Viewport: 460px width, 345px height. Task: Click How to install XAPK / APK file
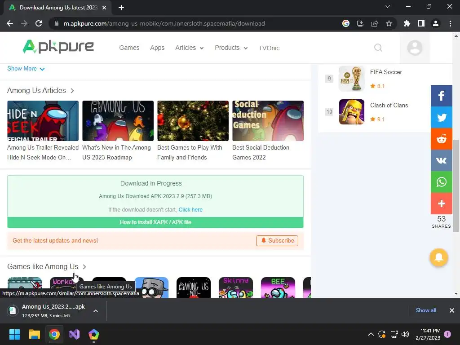155,222
